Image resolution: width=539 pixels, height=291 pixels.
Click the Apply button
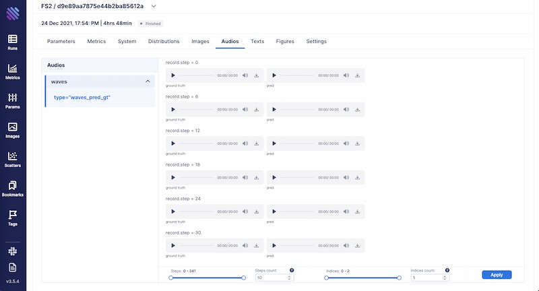tap(497, 275)
